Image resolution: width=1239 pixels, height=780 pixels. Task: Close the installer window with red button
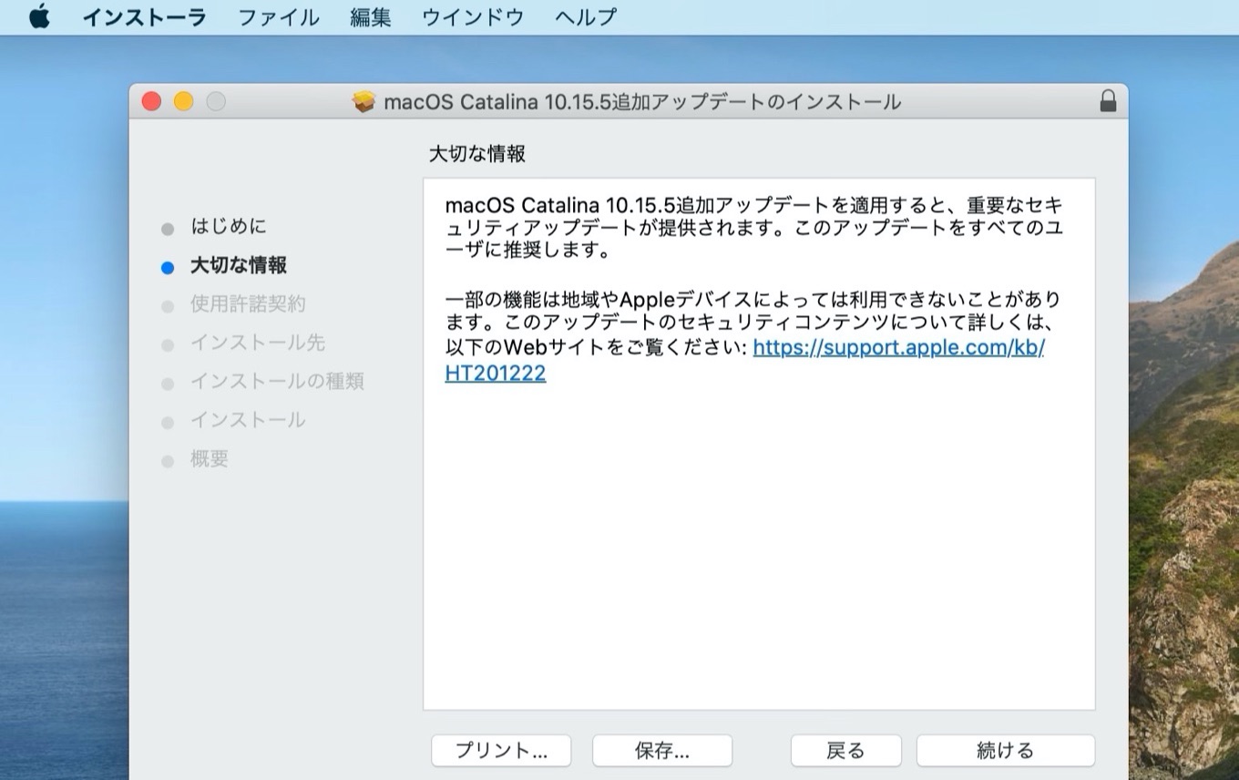[x=151, y=101]
